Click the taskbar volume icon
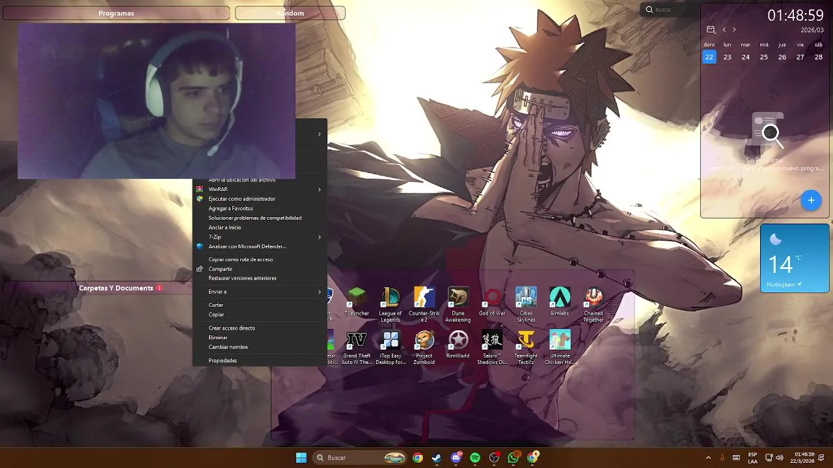This screenshot has width=833, height=468. tap(780, 458)
